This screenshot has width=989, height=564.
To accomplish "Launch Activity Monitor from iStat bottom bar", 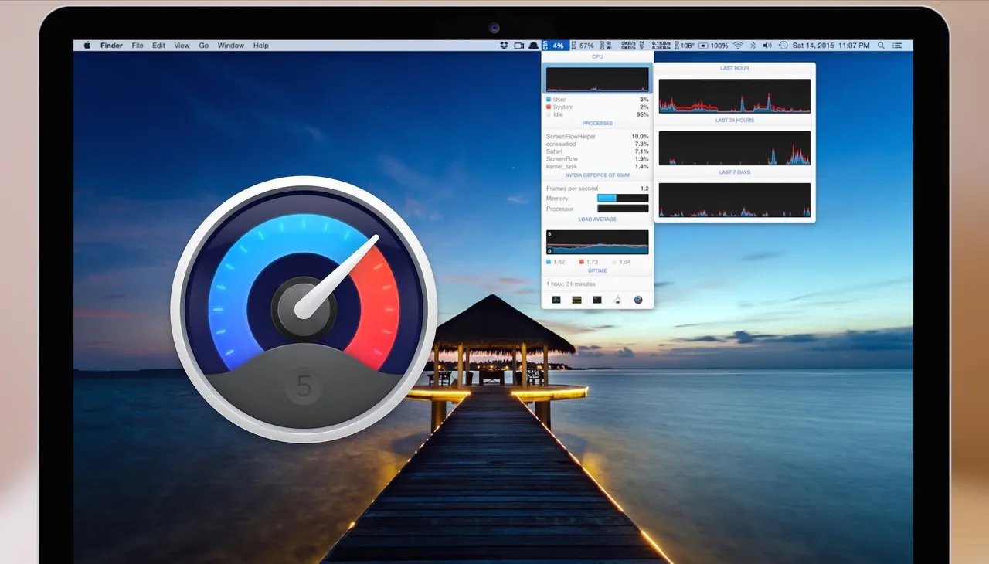I will [x=556, y=300].
